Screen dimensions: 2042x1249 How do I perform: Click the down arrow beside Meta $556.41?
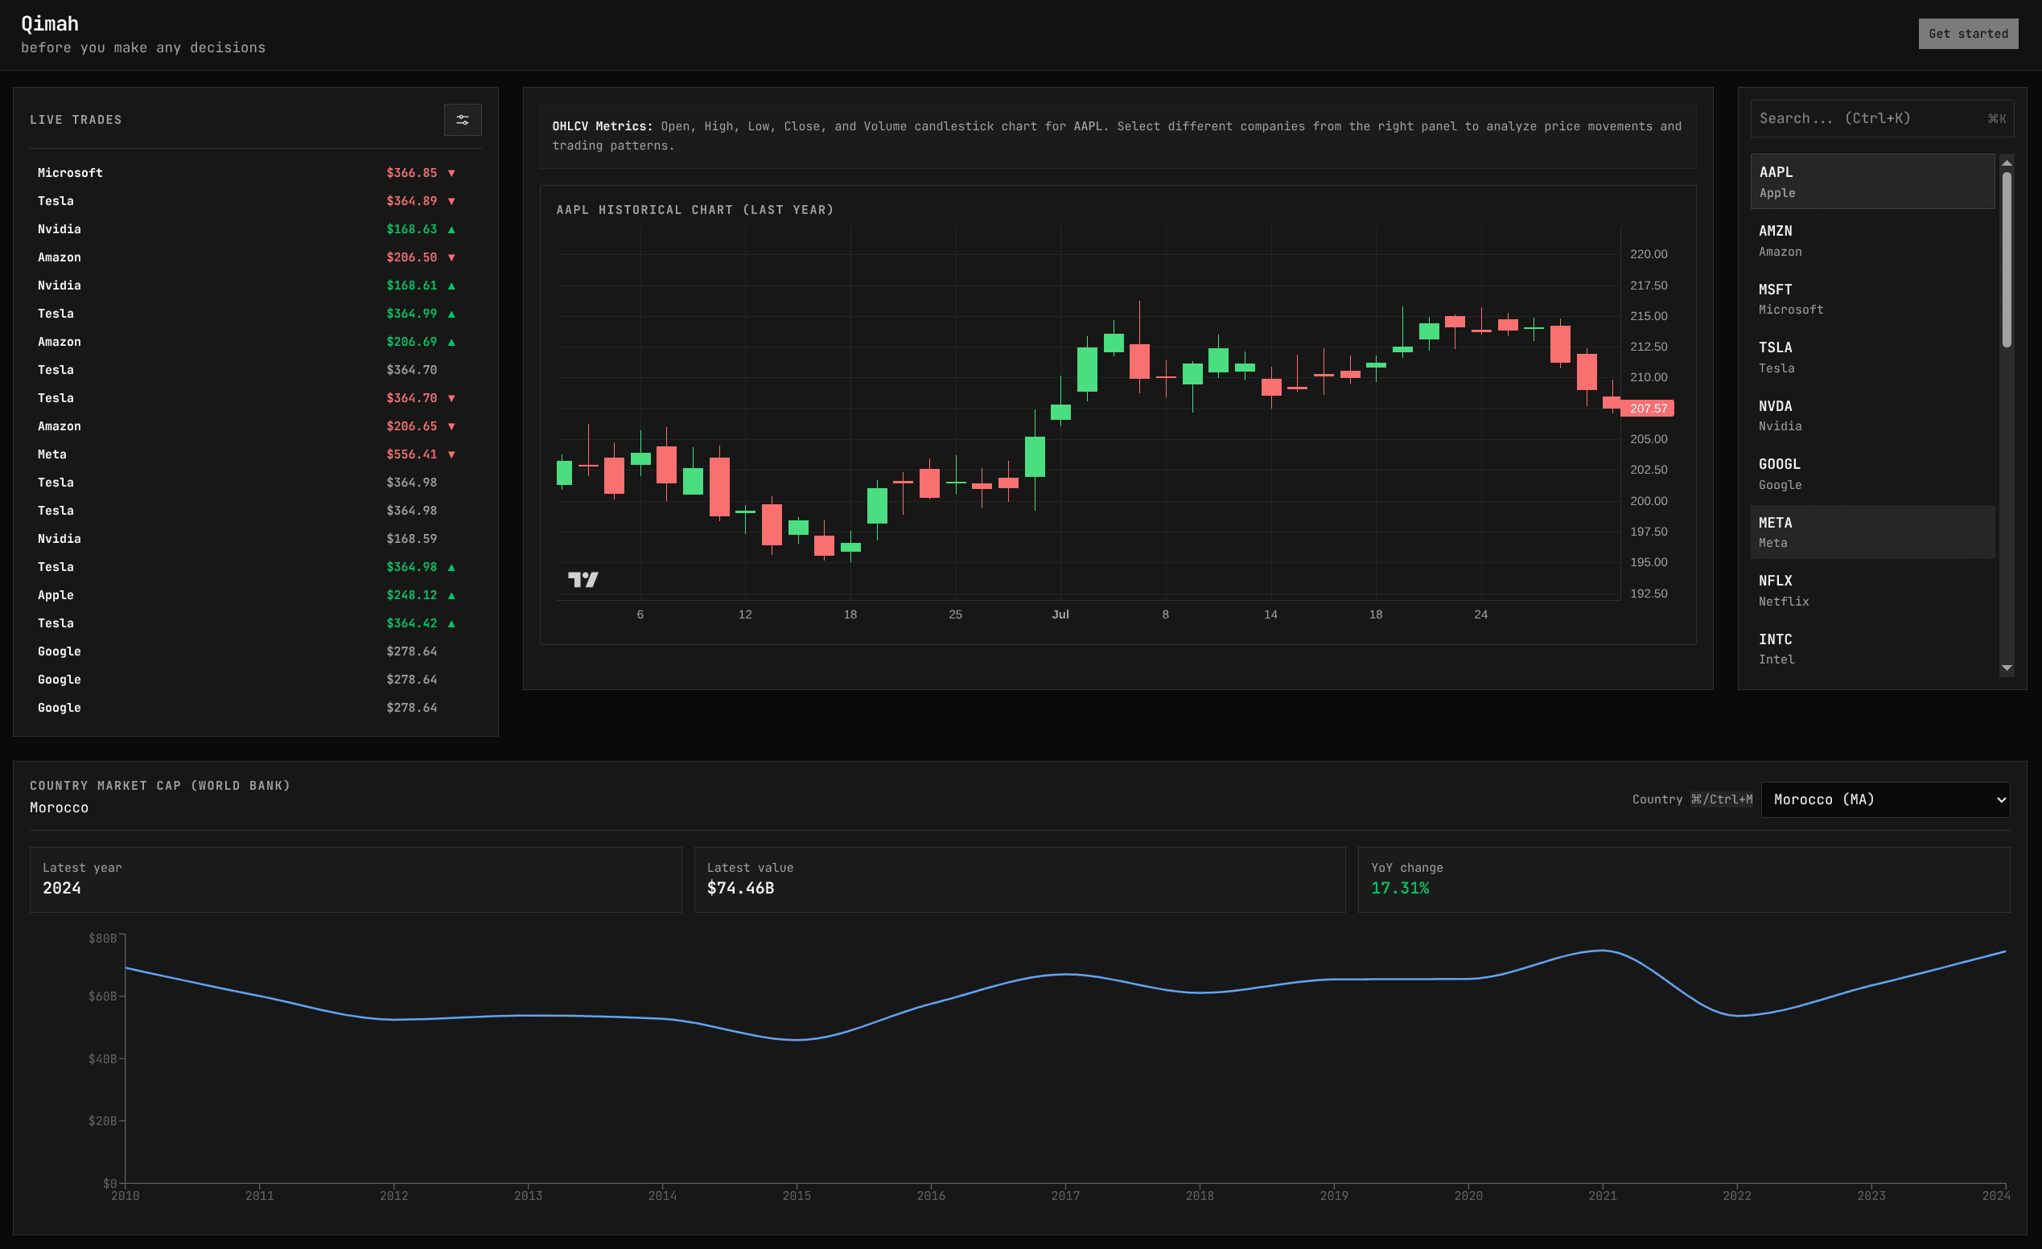(x=451, y=454)
